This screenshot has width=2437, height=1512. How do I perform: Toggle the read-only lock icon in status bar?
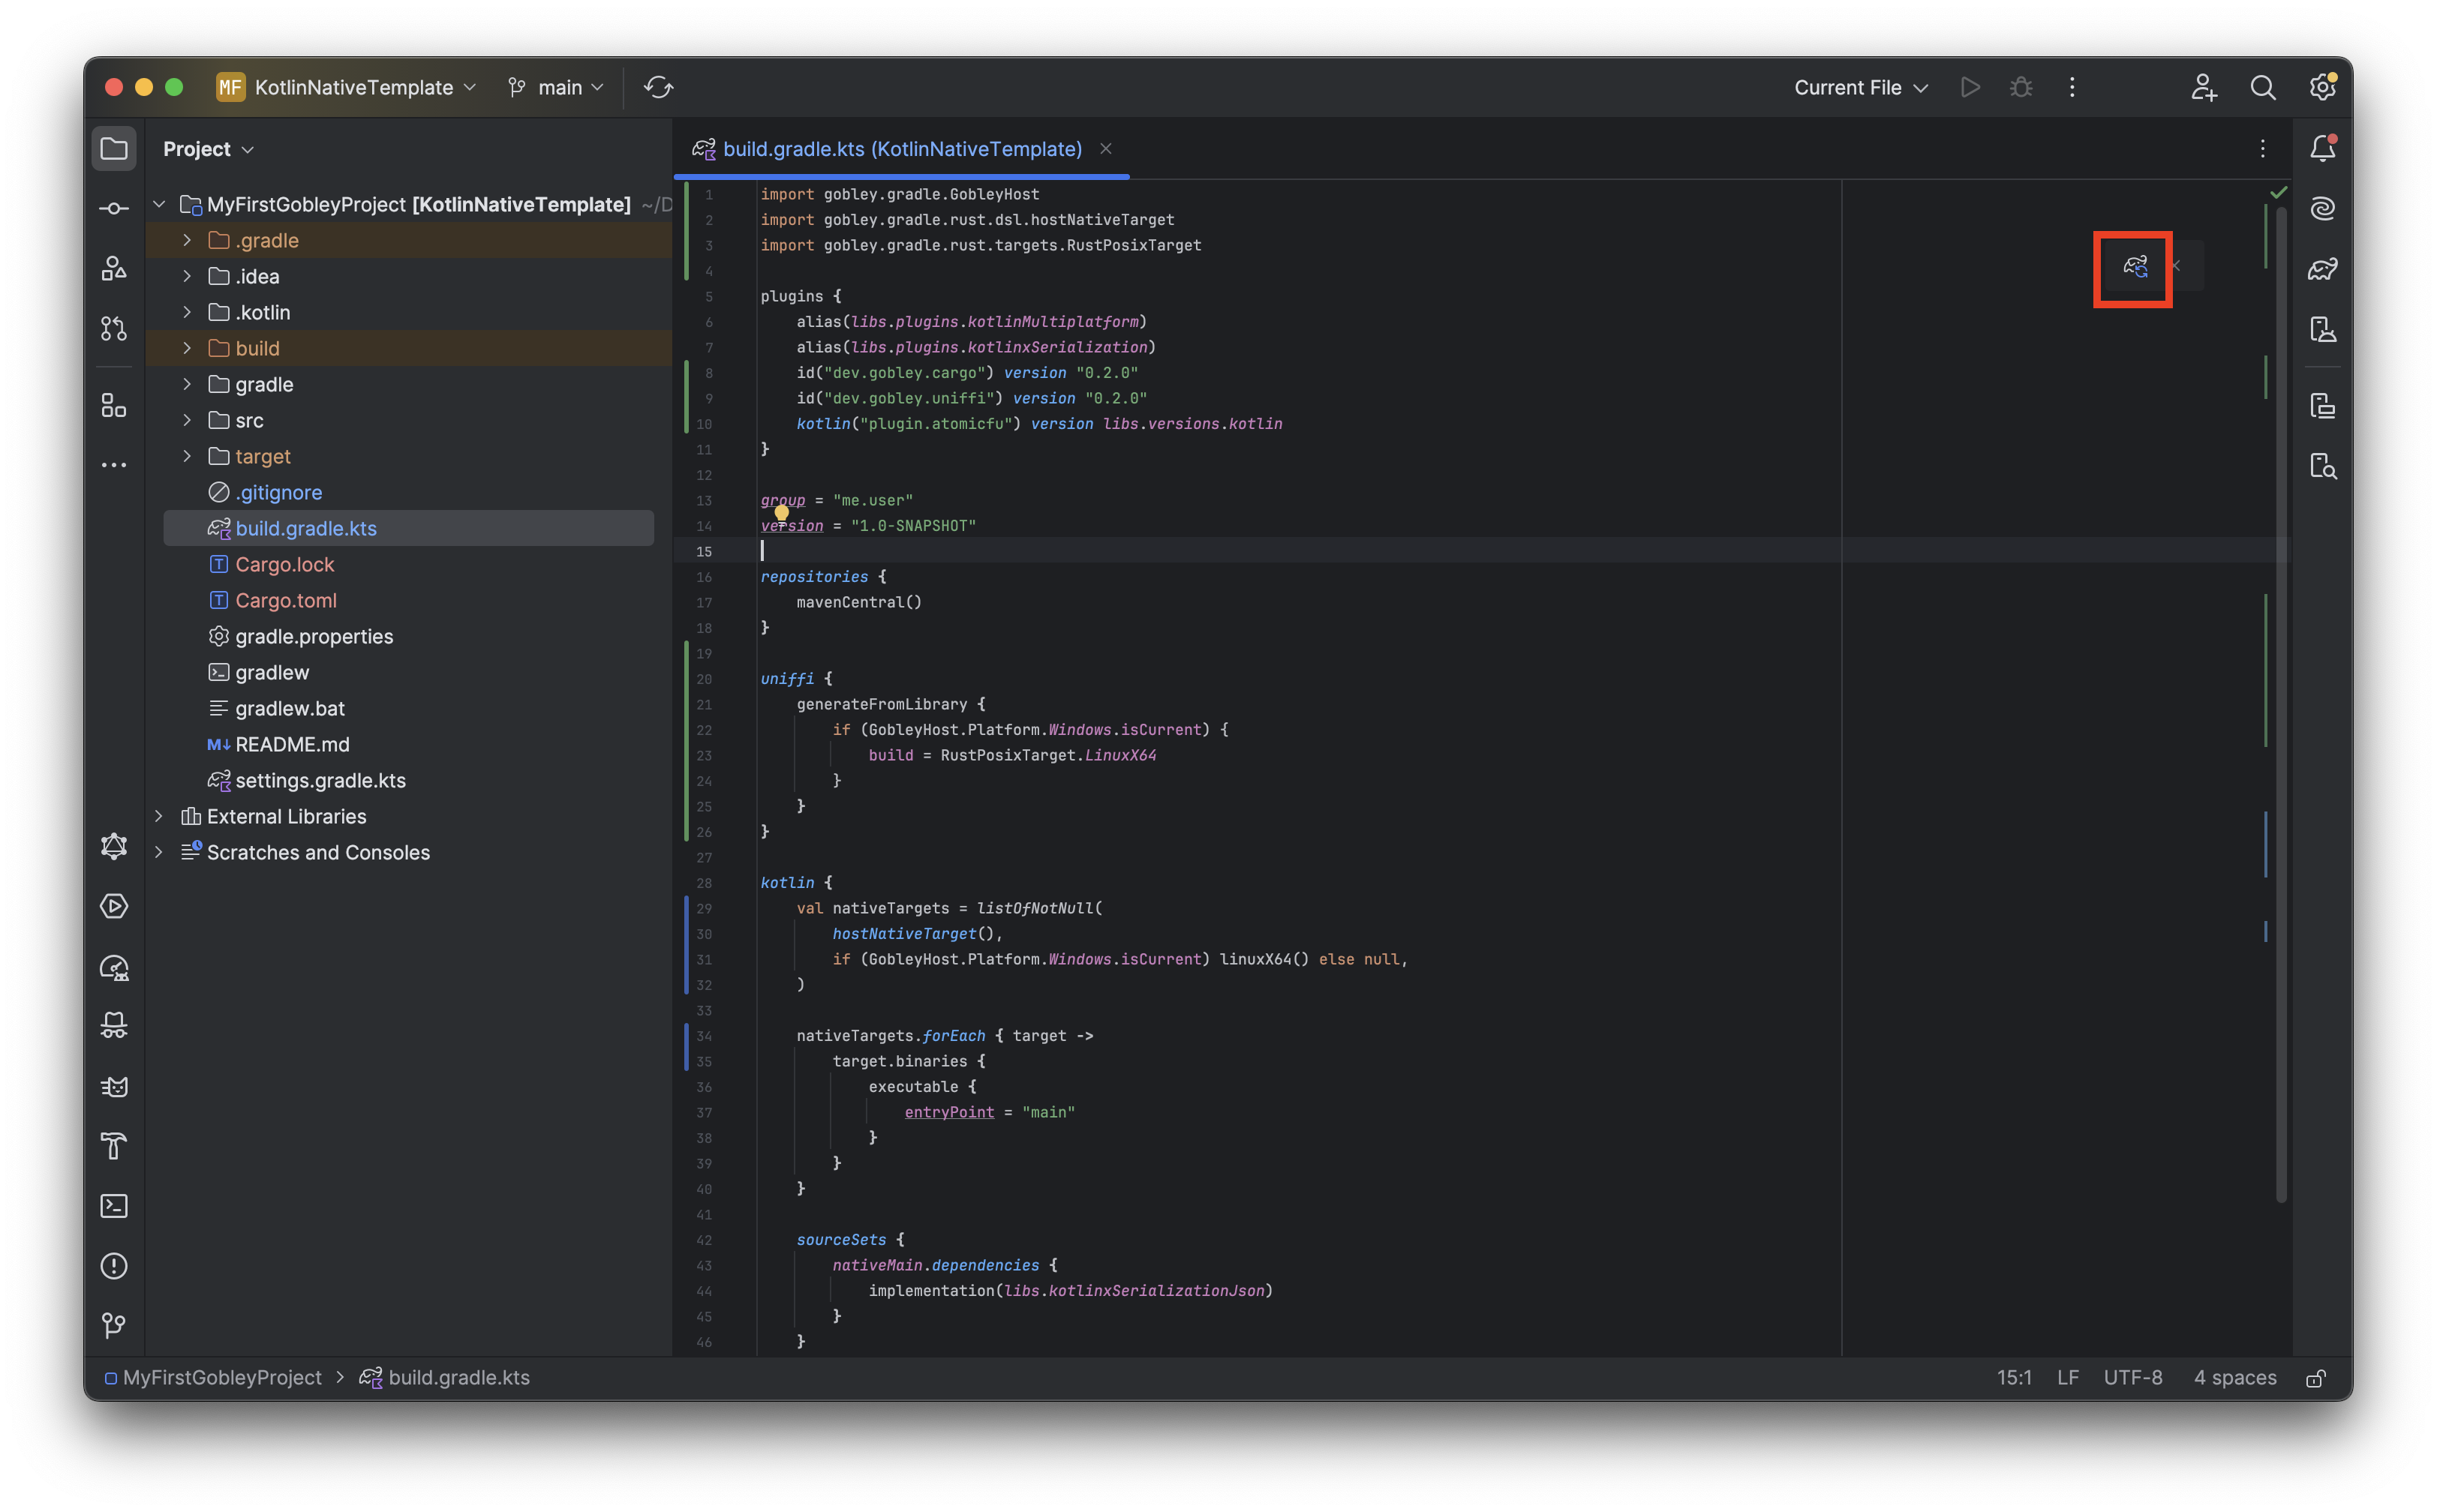click(2315, 1378)
